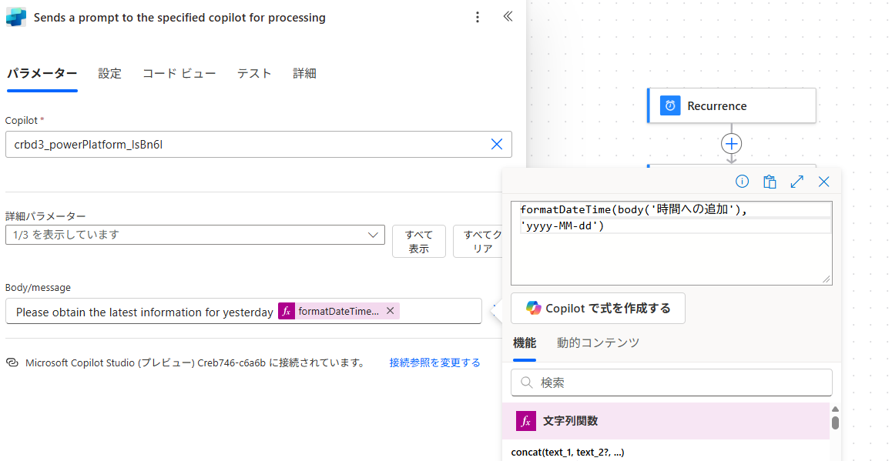
Task: Click Copilot で式を作成する button
Action: pyautogui.click(x=598, y=309)
